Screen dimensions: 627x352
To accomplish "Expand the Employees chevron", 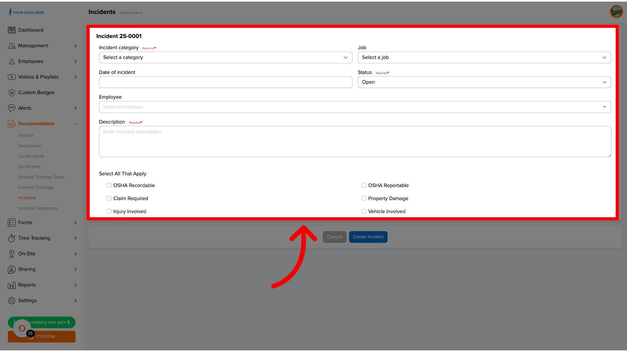I will click(75, 61).
